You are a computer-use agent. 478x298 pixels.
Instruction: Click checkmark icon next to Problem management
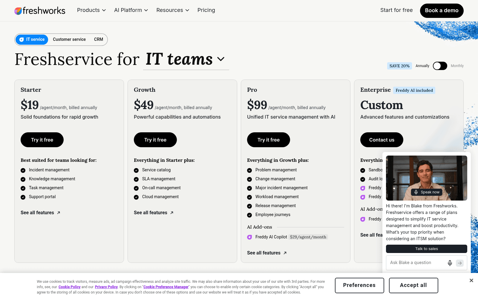249,170
